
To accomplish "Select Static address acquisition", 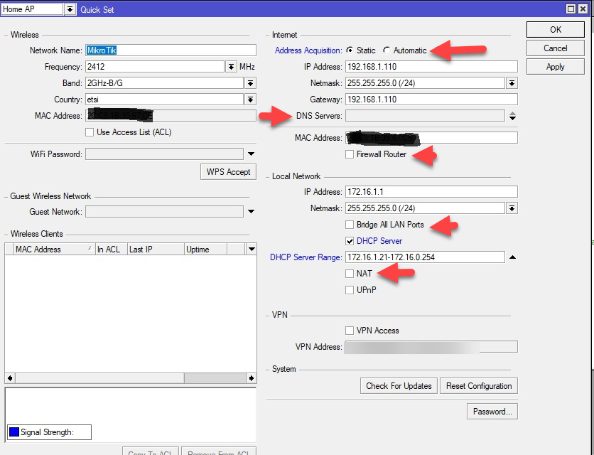I will coord(350,50).
